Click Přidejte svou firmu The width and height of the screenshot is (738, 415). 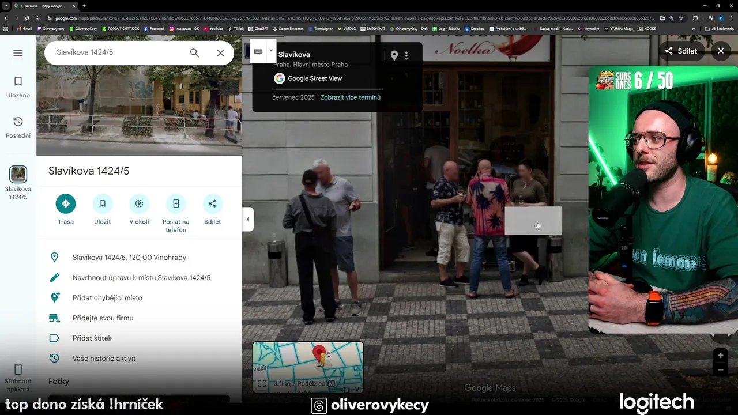(139, 318)
